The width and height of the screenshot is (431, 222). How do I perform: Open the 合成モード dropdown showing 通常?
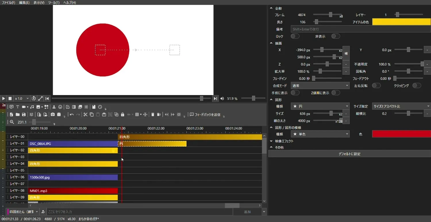pos(320,86)
